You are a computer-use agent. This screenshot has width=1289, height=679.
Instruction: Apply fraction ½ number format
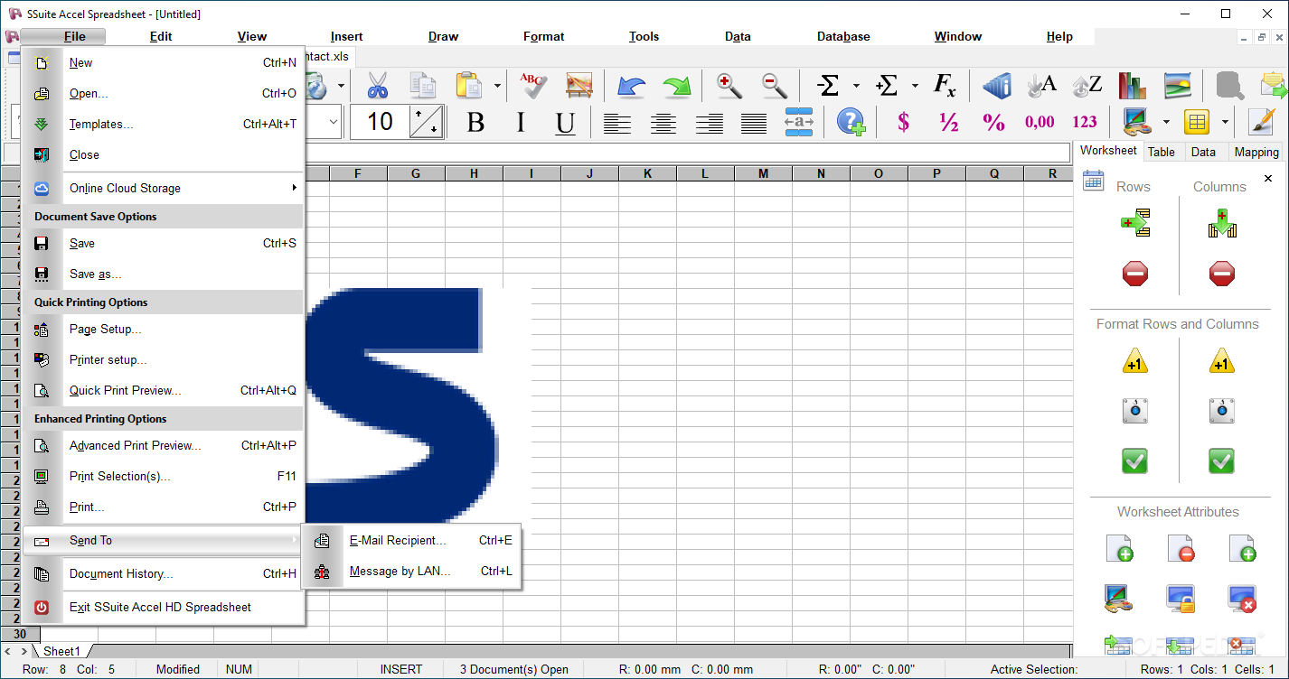(948, 122)
